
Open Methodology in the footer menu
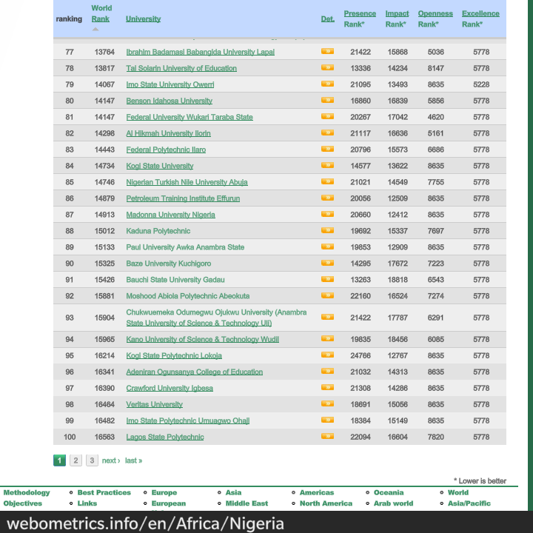pos(27,492)
